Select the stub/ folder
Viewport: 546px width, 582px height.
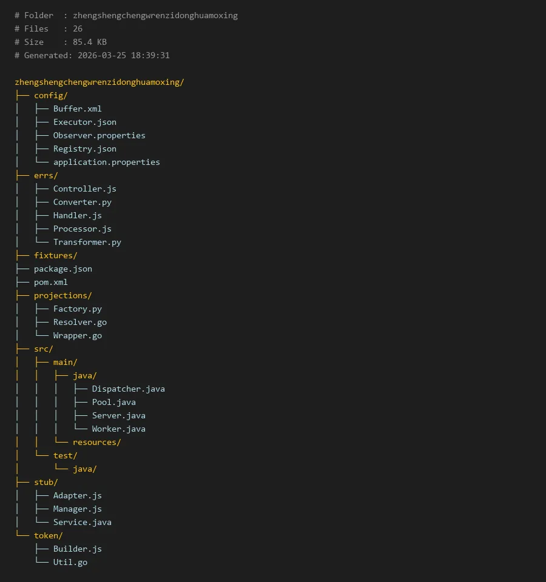click(45, 482)
